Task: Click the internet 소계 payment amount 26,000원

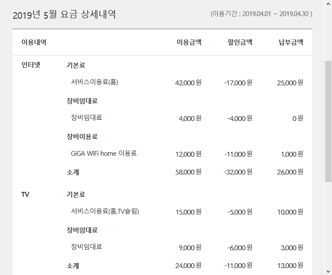Action: (290, 172)
